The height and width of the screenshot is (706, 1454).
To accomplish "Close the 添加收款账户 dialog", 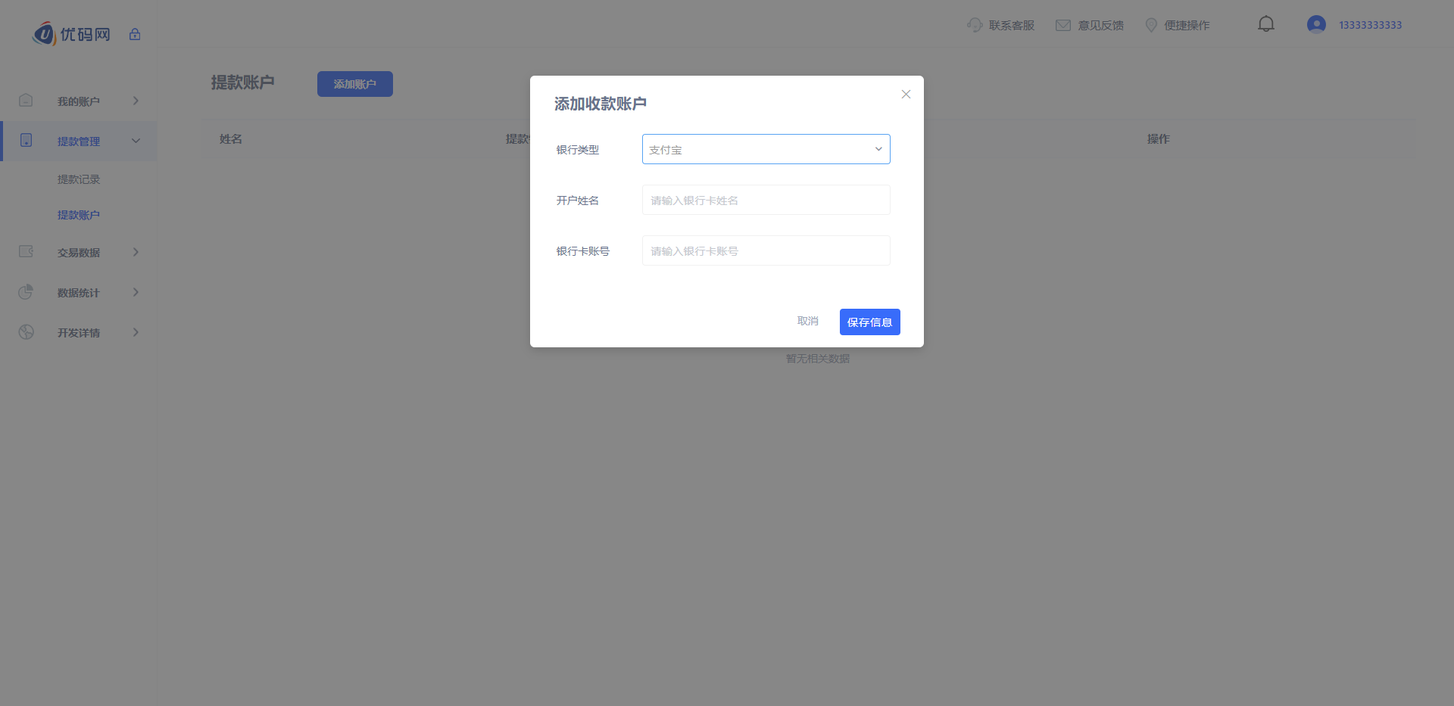I will (906, 95).
